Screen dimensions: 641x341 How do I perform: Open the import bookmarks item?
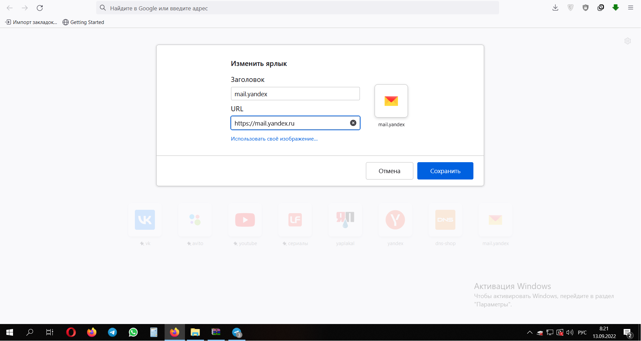[31, 22]
